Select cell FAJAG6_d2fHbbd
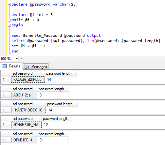Viewport: 165px width, 145px height. pyautogui.click(x=28, y=80)
